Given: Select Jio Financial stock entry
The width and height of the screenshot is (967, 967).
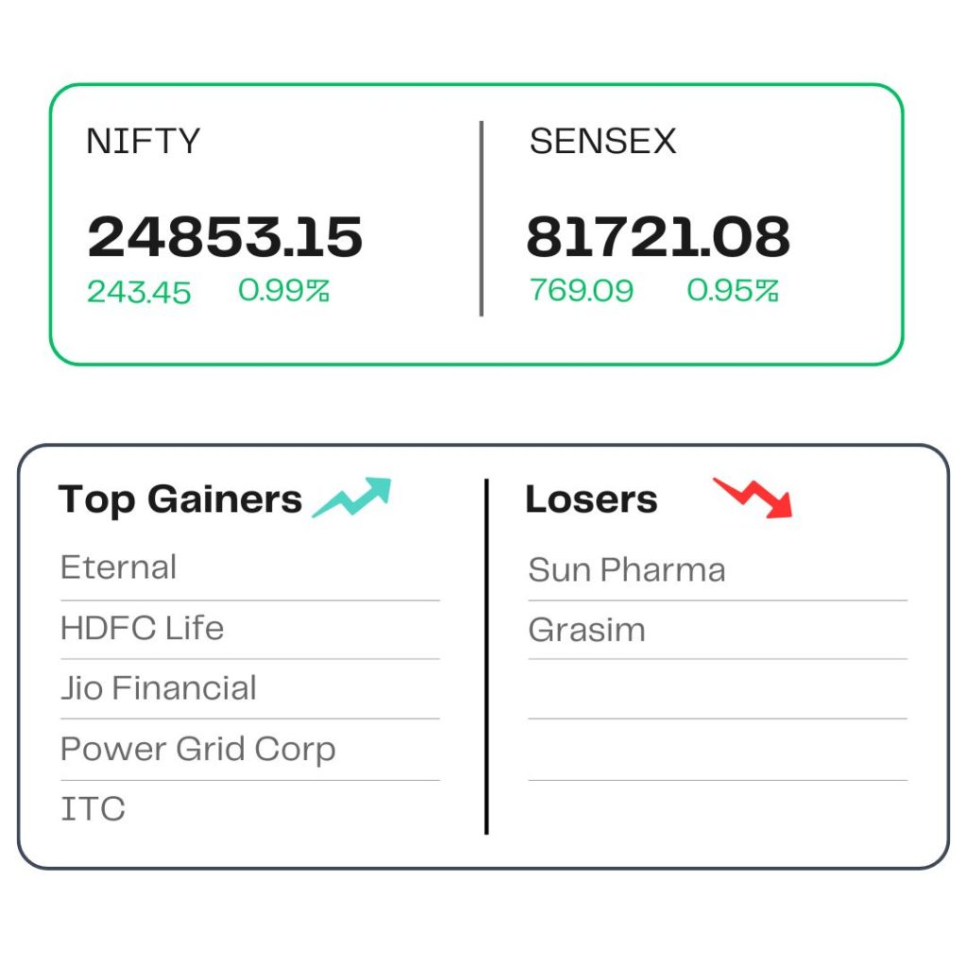Looking at the screenshot, I should pyautogui.click(x=159, y=688).
